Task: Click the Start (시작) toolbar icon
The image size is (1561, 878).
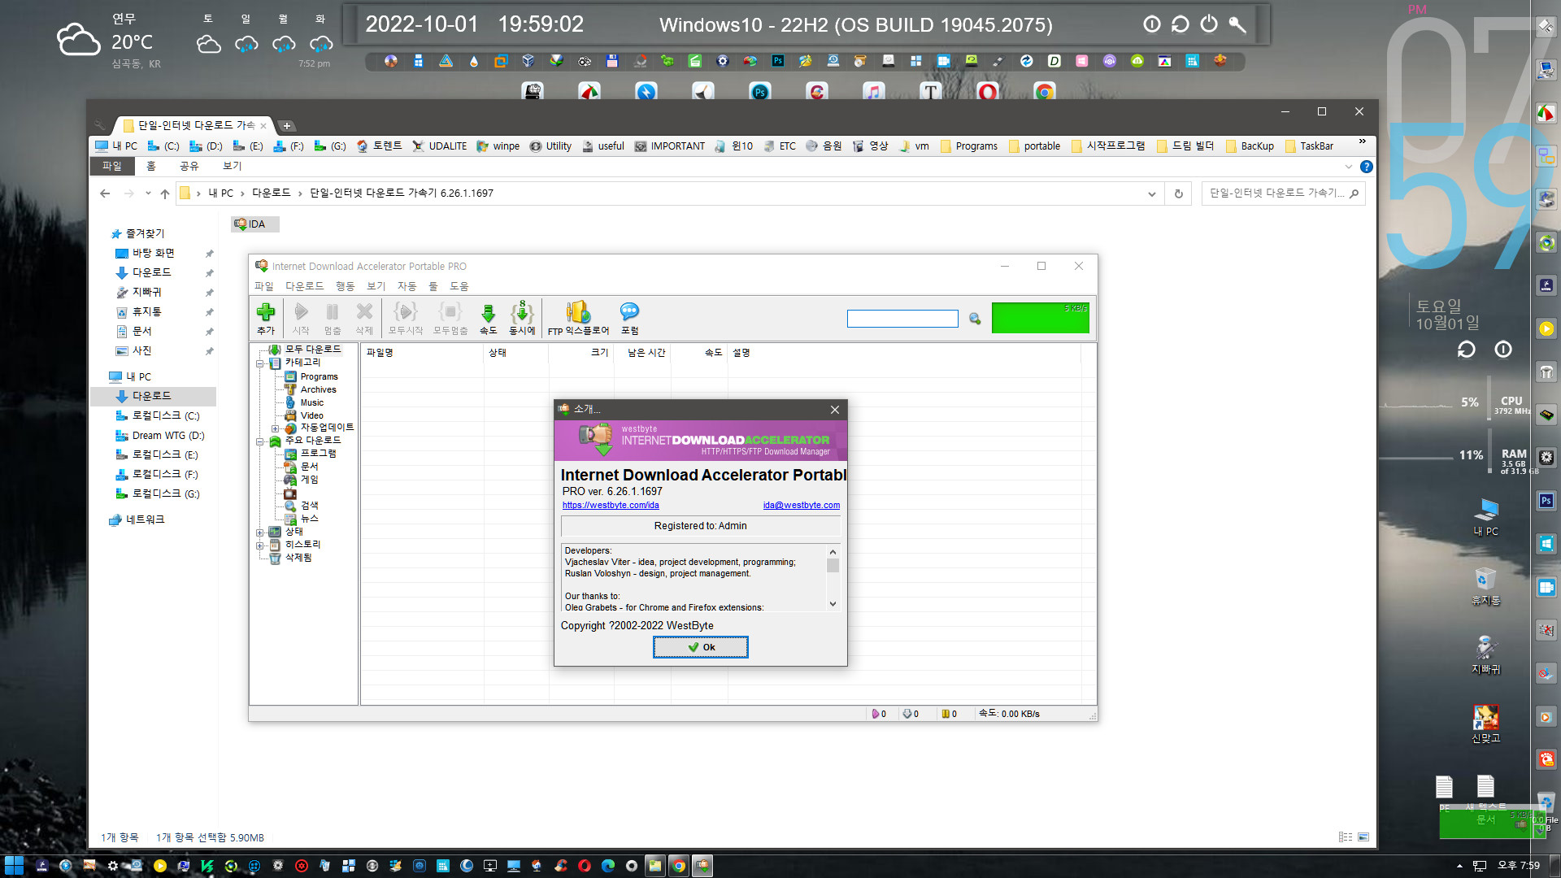Action: (x=301, y=318)
